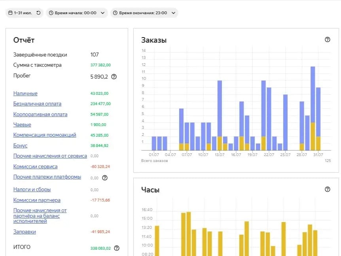This screenshot has height=256, width=341.
Task: Click the Сумма с таксометра value 377 382,00
Action: click(x=100, y=65)
